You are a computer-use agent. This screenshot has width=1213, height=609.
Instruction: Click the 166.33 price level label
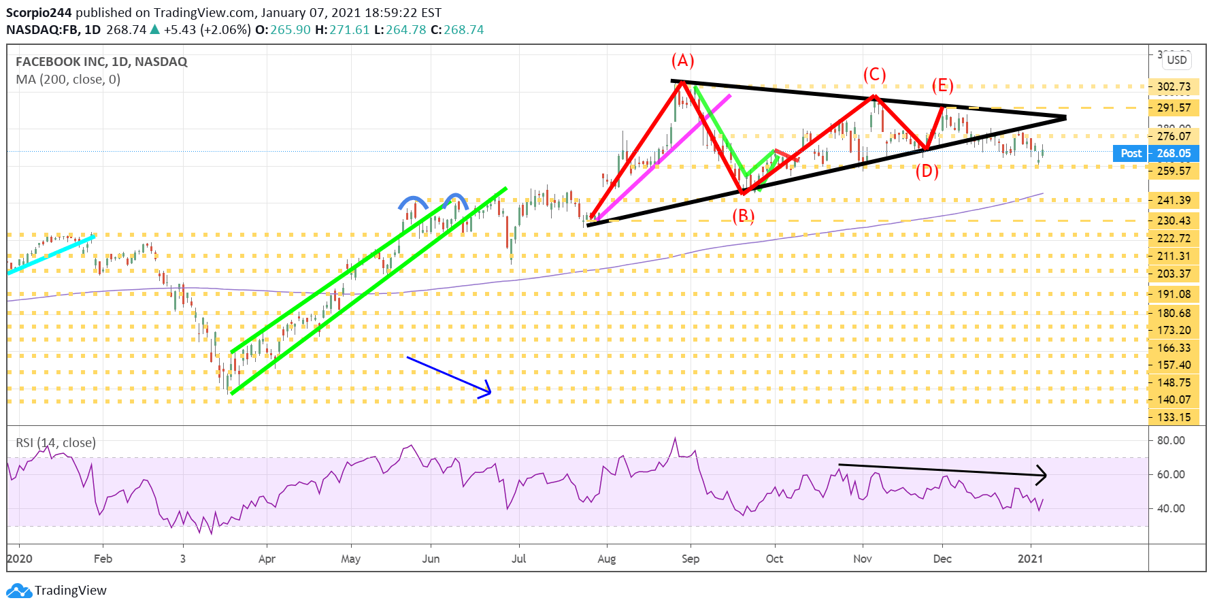point(1174,348)
